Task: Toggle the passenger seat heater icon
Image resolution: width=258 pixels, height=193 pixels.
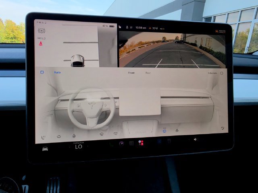Action: (223, 128)
